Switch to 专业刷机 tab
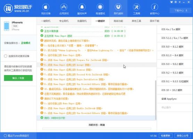Viewport: 193px width, 139px height. 64,21
